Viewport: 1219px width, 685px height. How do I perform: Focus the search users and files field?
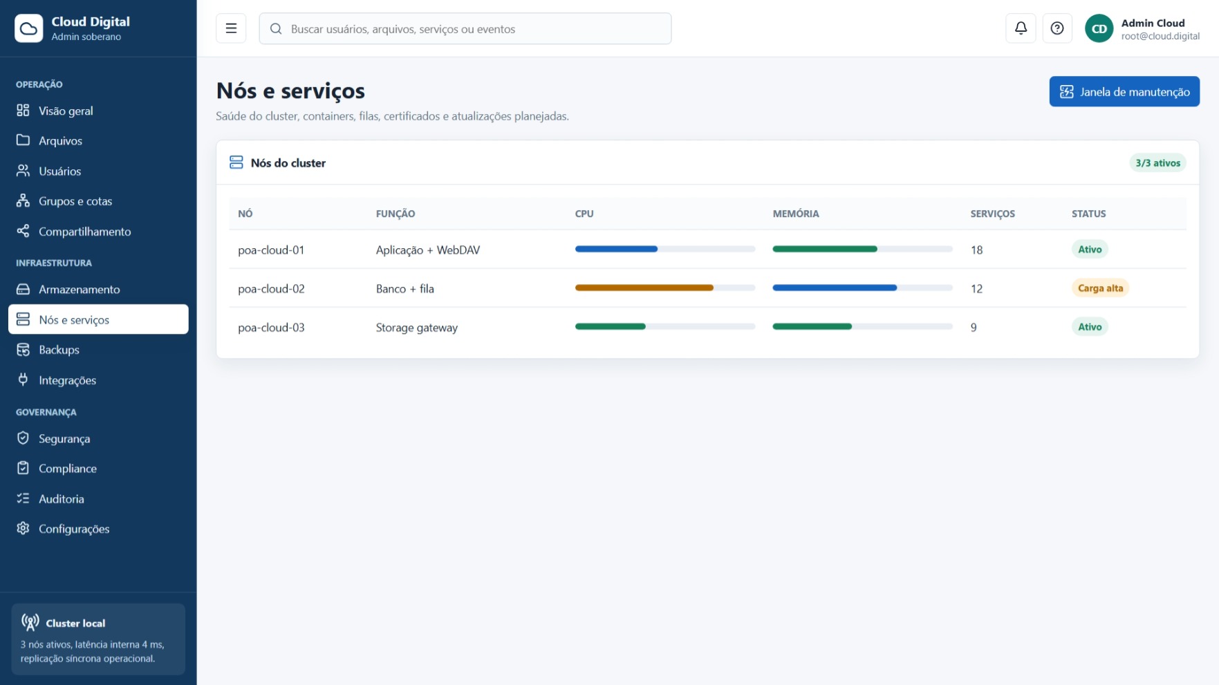465,28
